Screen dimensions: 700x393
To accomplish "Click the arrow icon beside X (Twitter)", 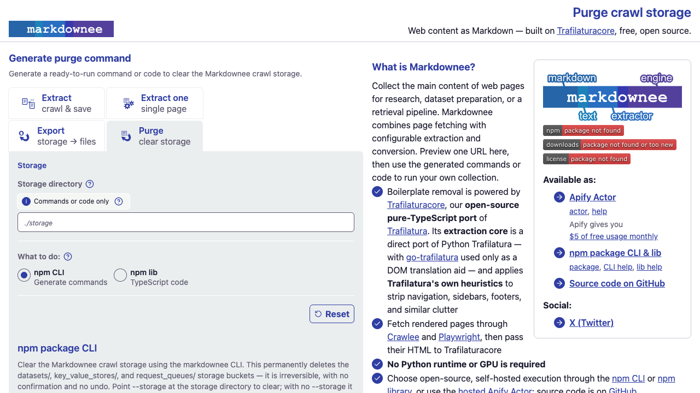I will [x=559, y=323].
